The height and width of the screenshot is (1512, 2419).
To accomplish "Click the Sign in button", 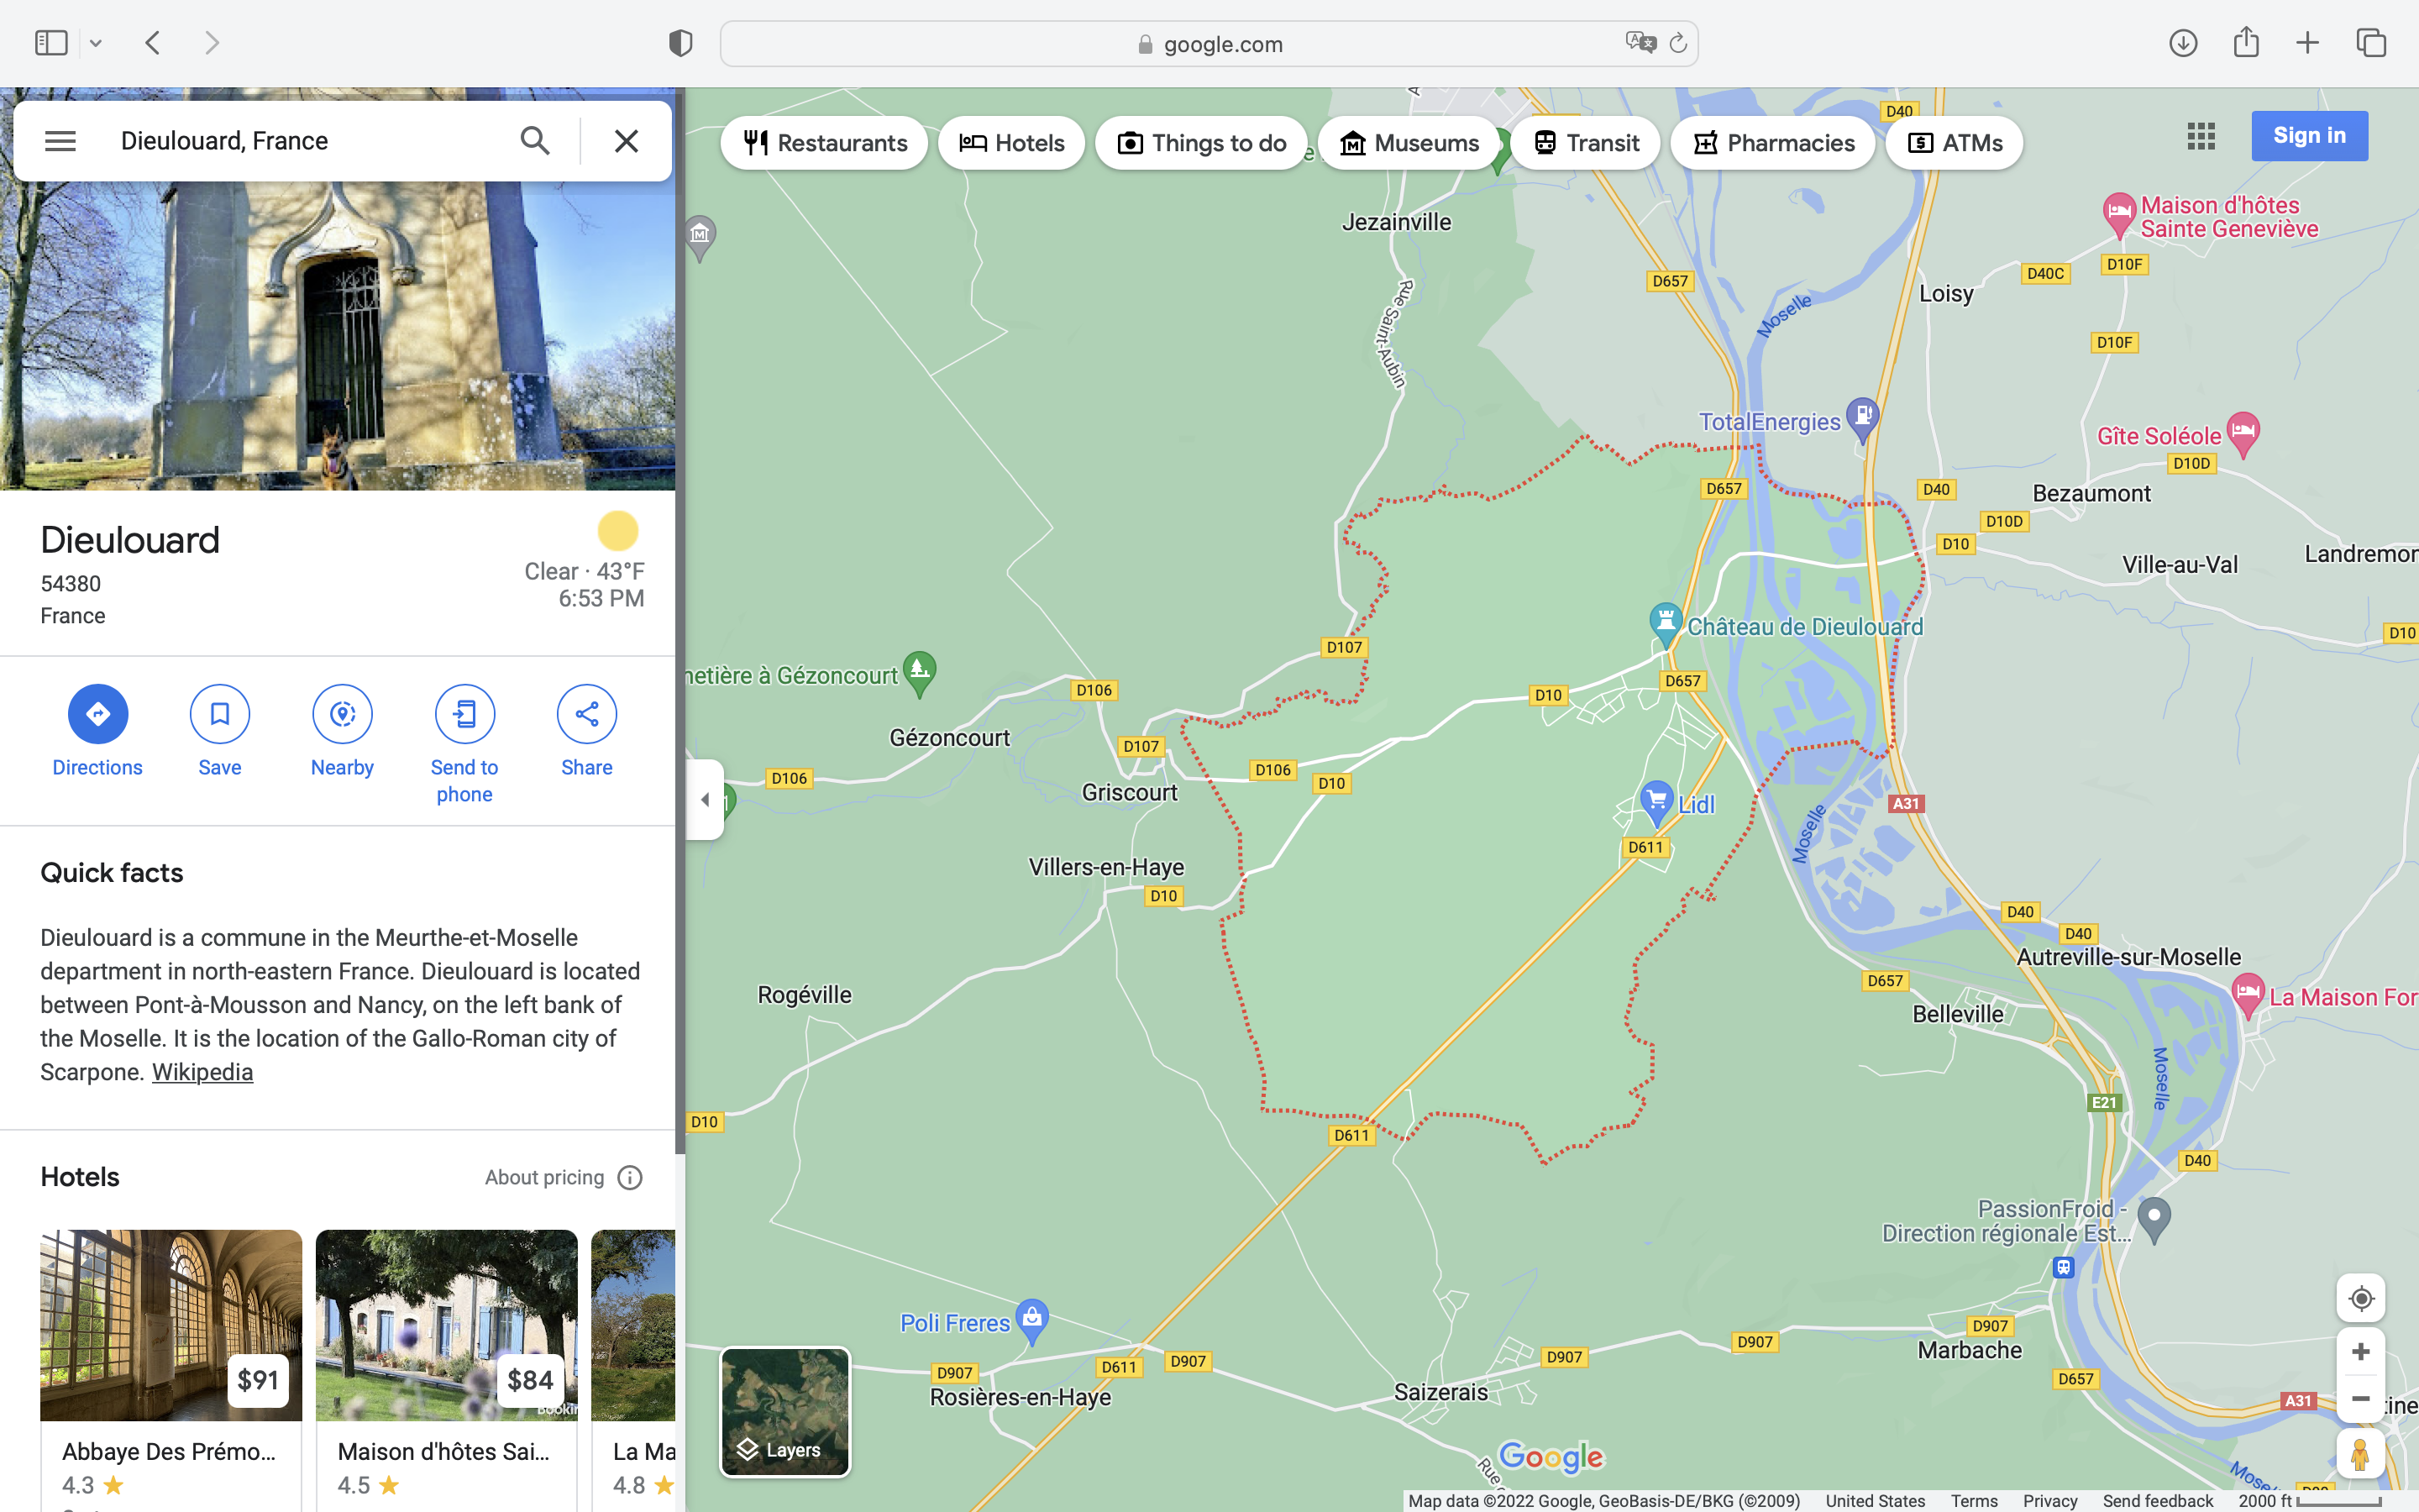I will 2308,136.
